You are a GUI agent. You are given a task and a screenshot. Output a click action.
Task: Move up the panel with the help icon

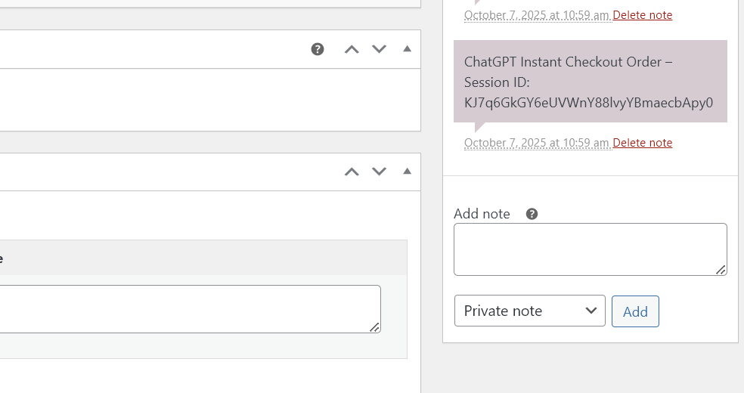point(352,49)
